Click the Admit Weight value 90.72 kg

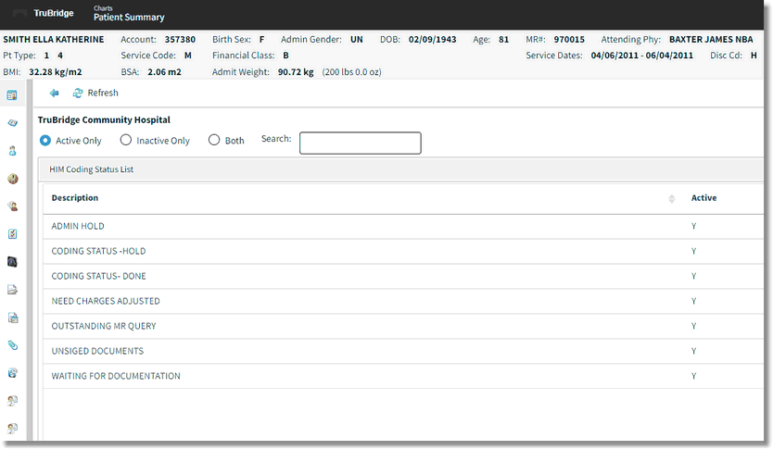296,72
